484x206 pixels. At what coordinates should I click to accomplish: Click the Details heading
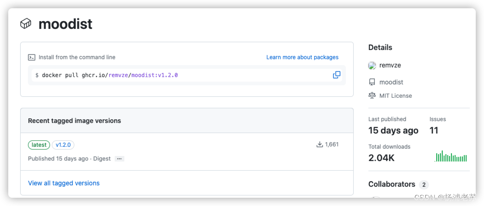(x=380, y=48)
